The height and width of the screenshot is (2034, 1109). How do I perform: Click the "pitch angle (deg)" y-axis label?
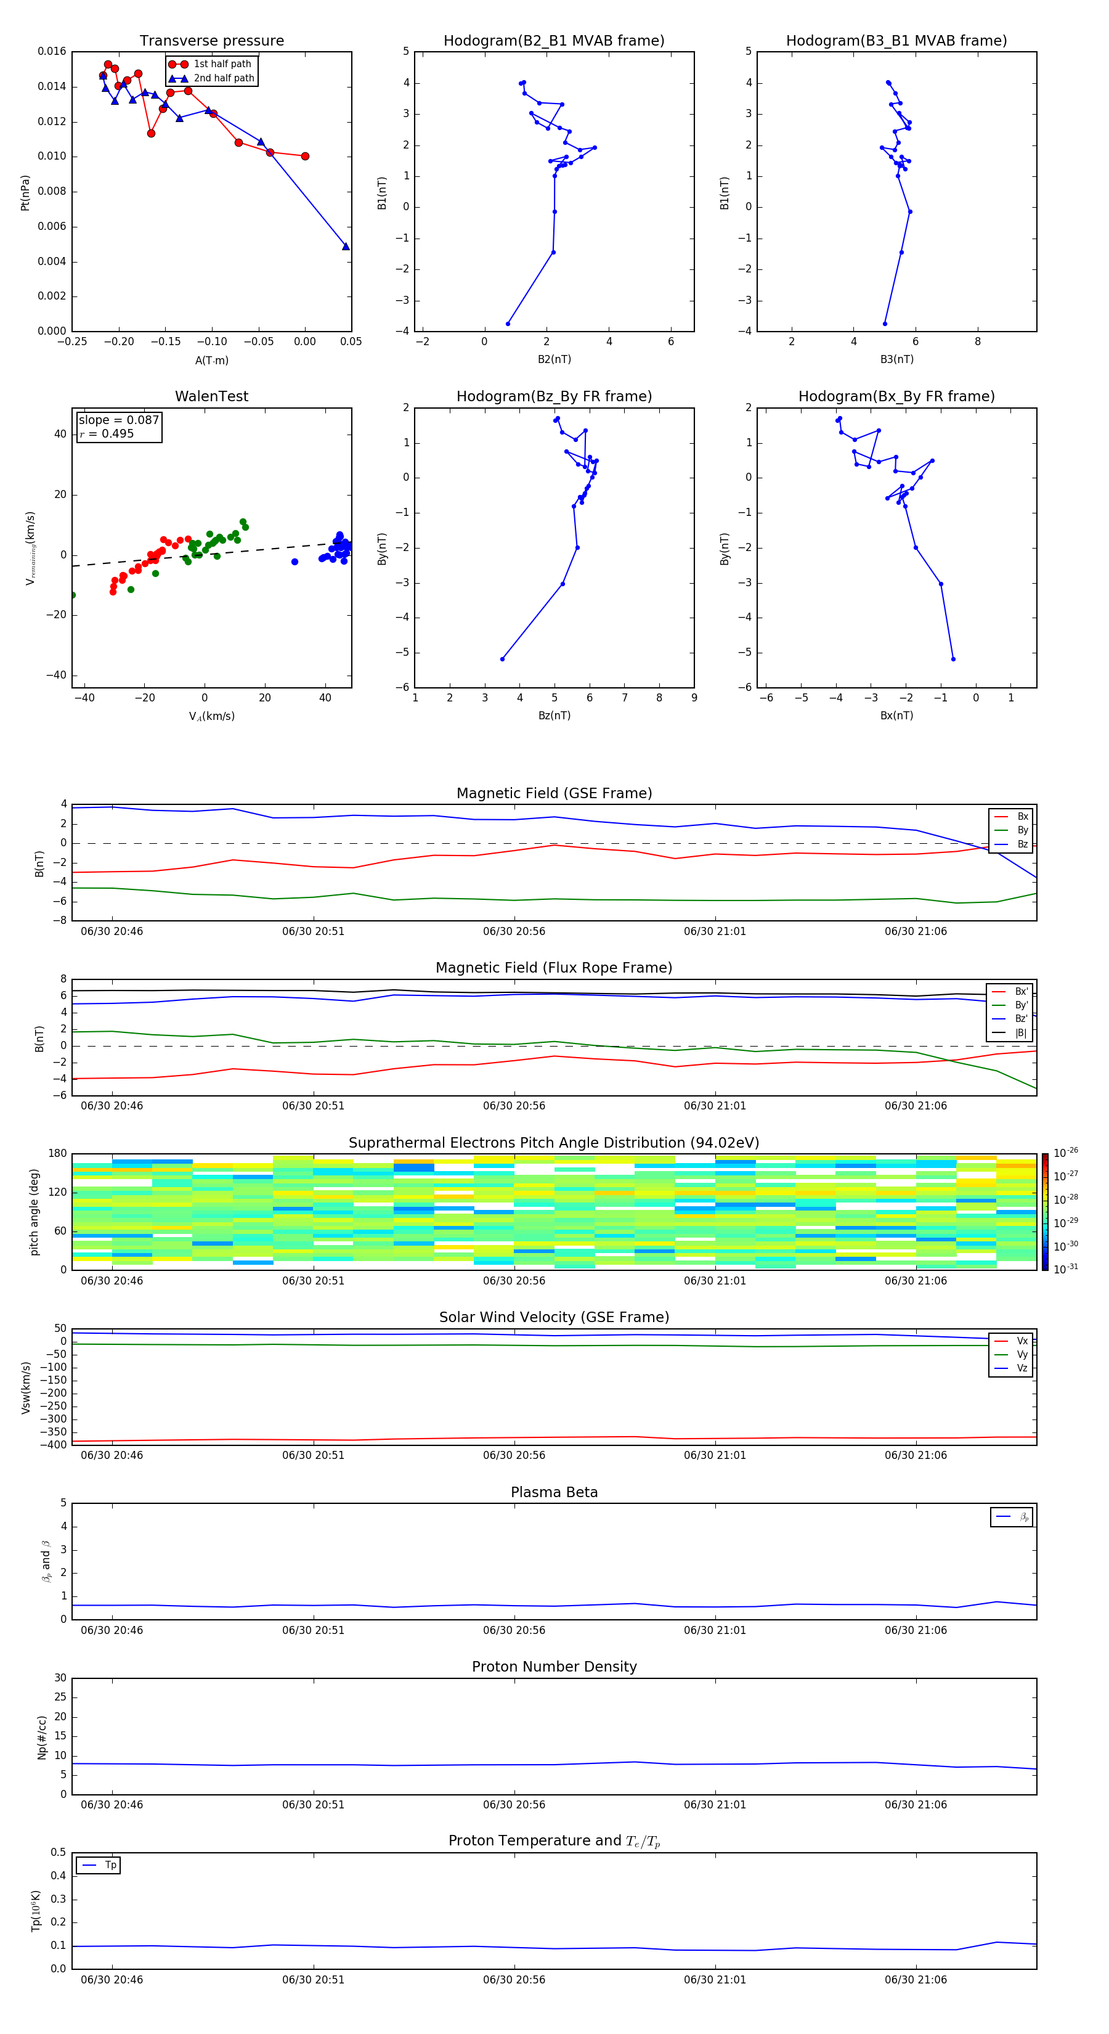coord(34,1211)
